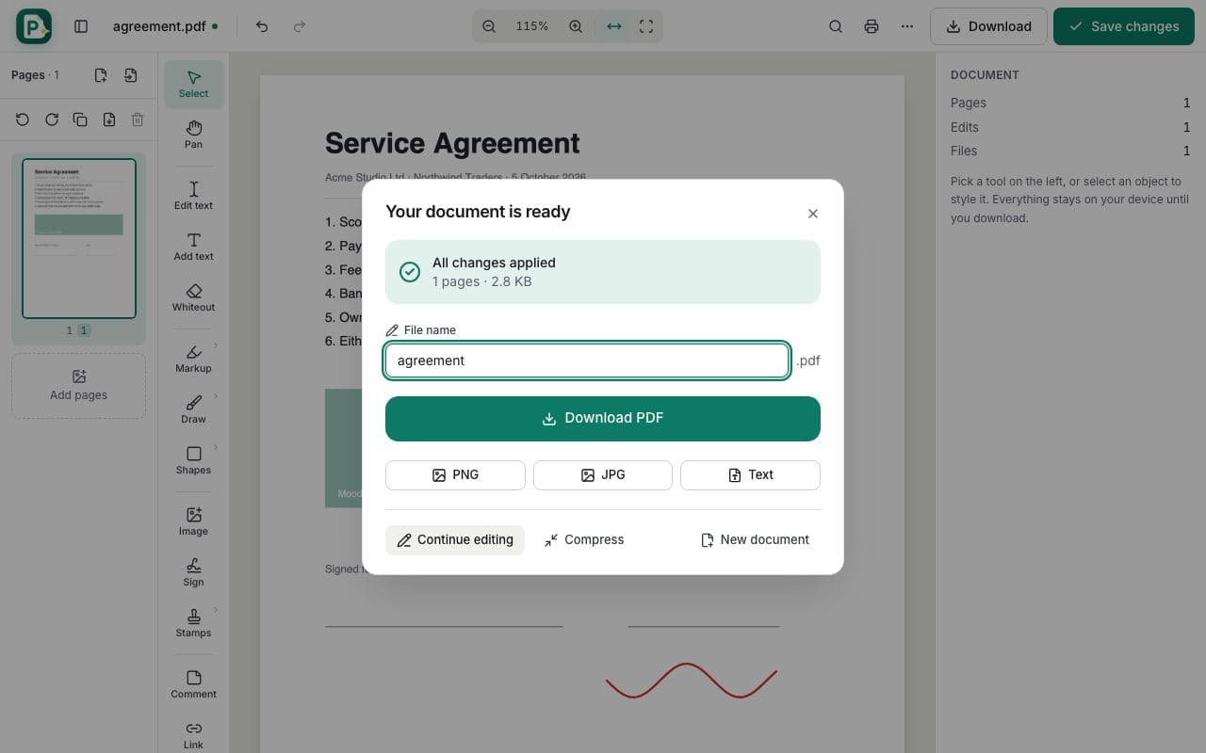Choose the Edit text tool
This screenshot has width=1206, height=753.
tap(193, 195)
